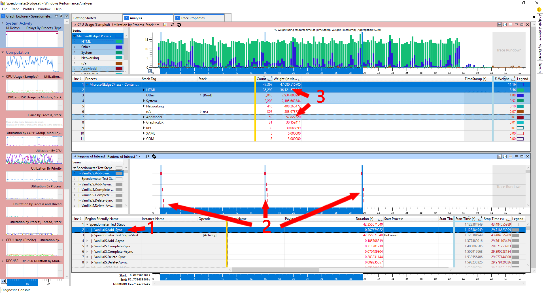Click the search magnifier in CPU Usage panel
Viewport: 544px width, 294px height.
172,25
